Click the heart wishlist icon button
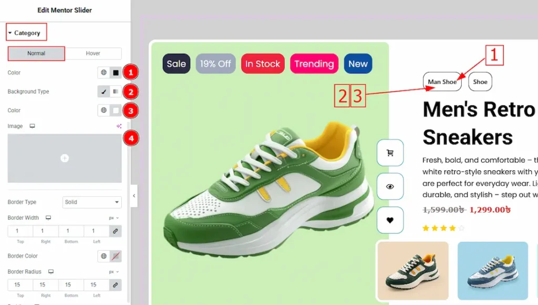 pos(390,220)
